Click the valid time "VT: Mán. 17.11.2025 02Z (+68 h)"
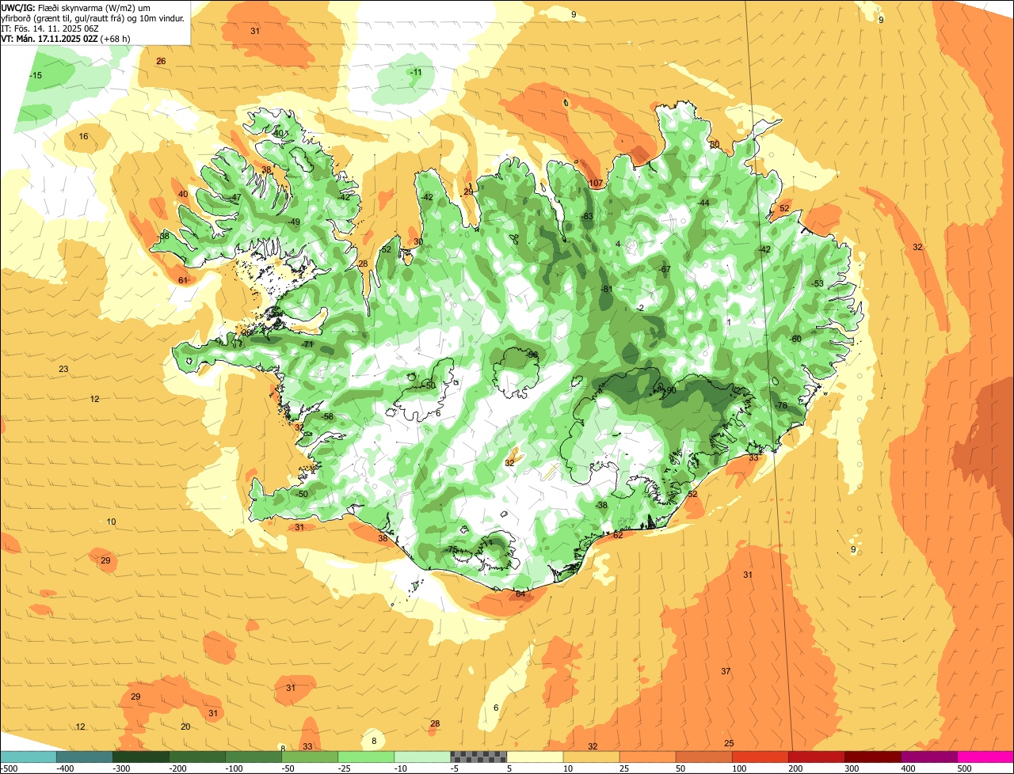 coord(66,38)
